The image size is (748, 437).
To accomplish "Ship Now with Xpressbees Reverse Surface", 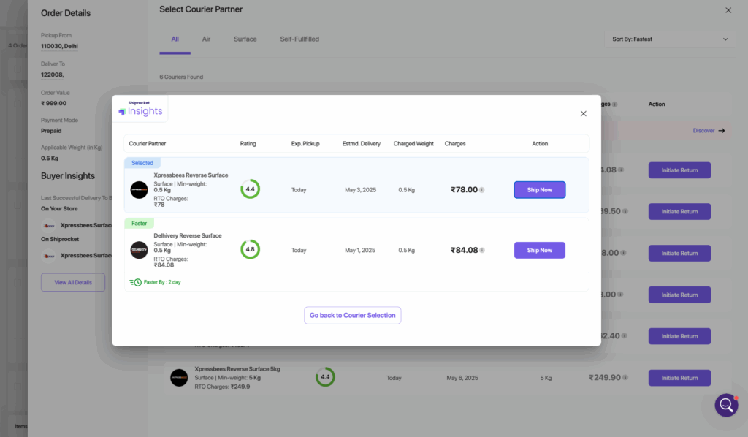I will point(539,190).
